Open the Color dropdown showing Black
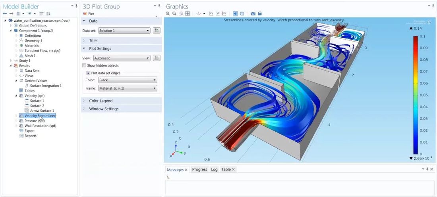The height and width of the screenshot is (197, 437). (128, 80)
